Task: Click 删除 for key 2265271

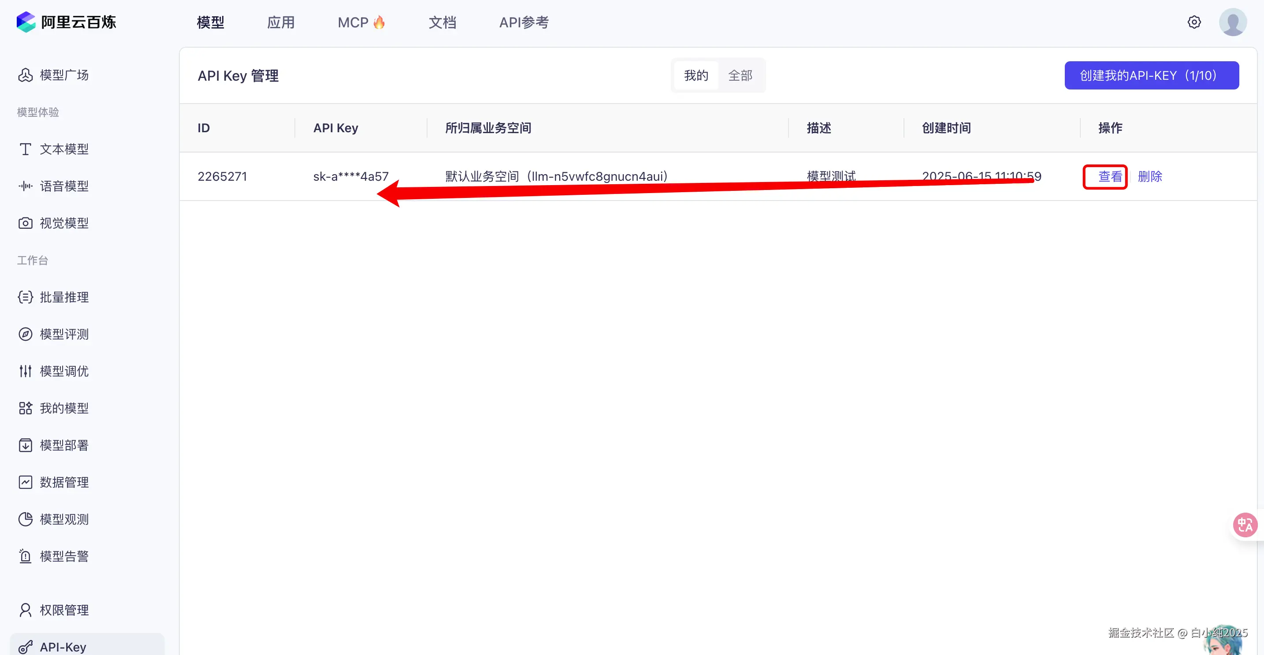Action: click(x=1150, y=177)
